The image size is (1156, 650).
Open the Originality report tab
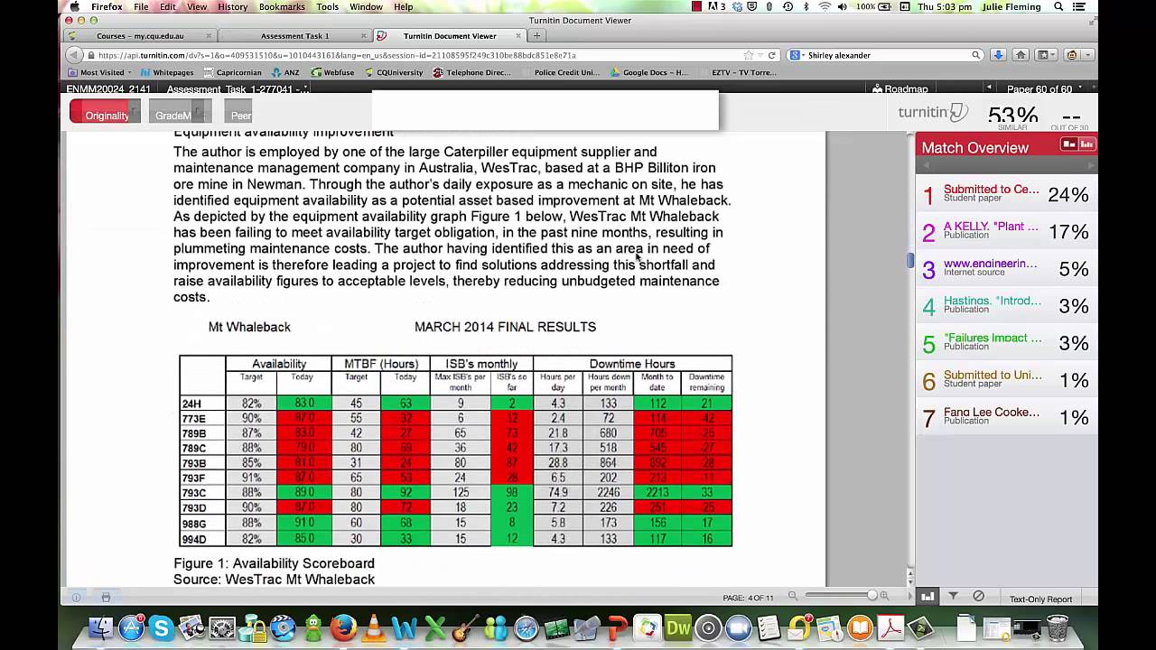(x=106, y=112)
